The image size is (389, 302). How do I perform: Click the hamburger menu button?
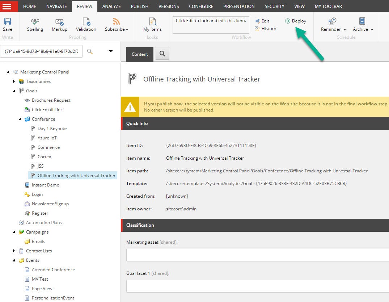coord(9,6)
